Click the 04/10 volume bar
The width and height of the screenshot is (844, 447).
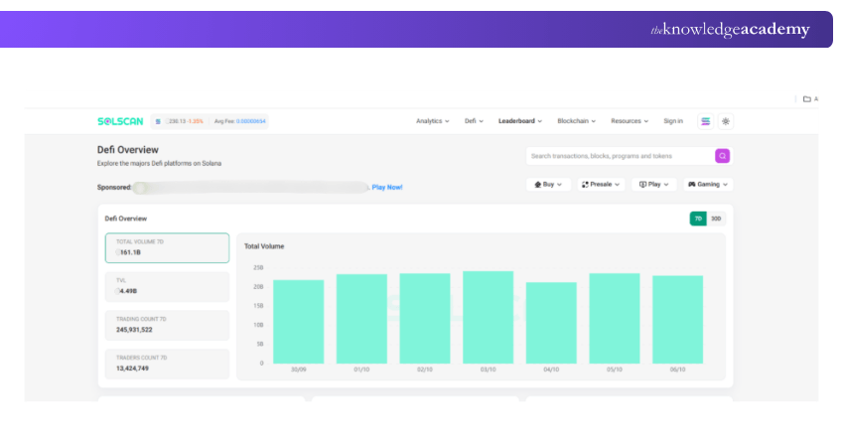[x=551, y=323]
